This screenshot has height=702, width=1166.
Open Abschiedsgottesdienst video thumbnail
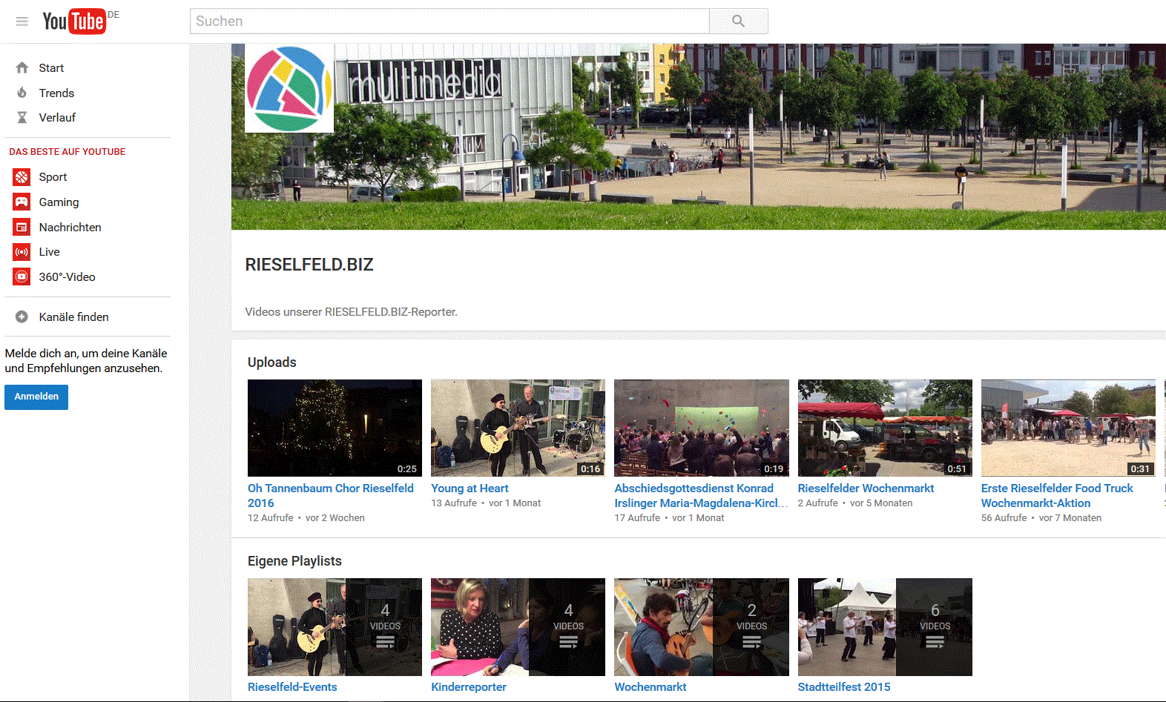point(702,428)
